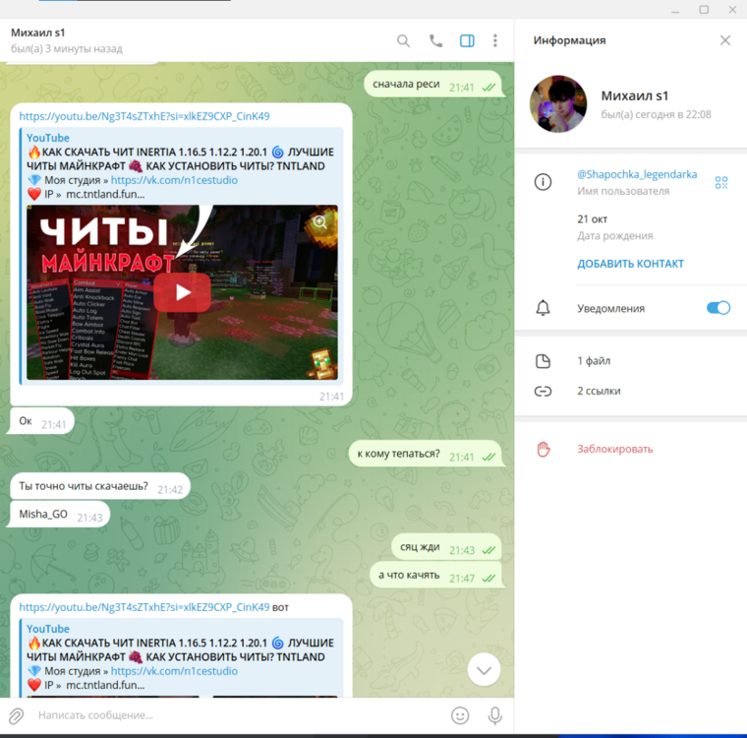Open the second youtu.be link followed by вот
This screenshot has height=738, width=747.
[x=144, y=607]
